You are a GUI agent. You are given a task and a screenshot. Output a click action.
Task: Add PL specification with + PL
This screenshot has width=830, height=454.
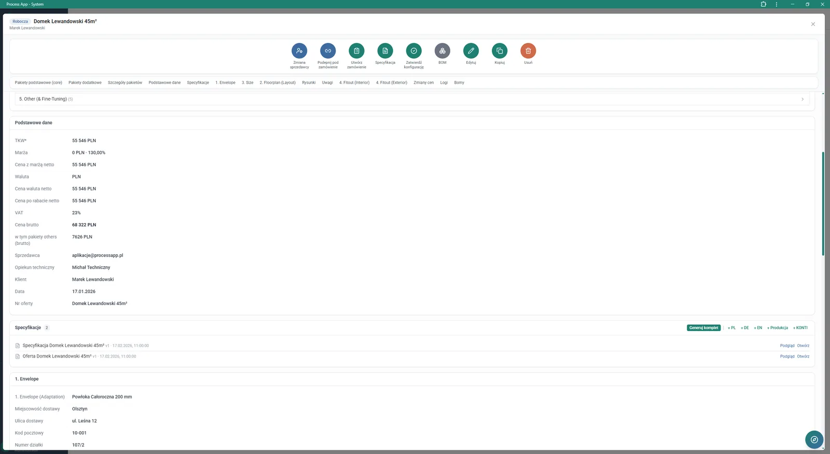click(x=731, y=328)
